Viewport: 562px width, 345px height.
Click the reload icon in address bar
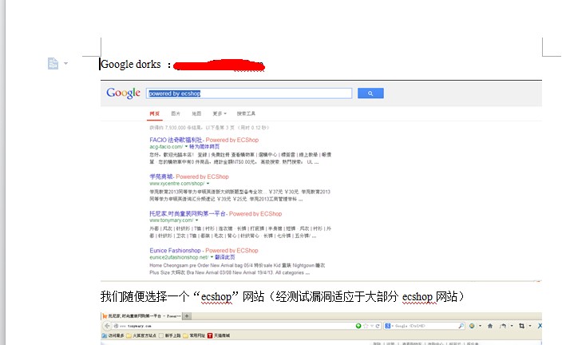click(378, 326)
